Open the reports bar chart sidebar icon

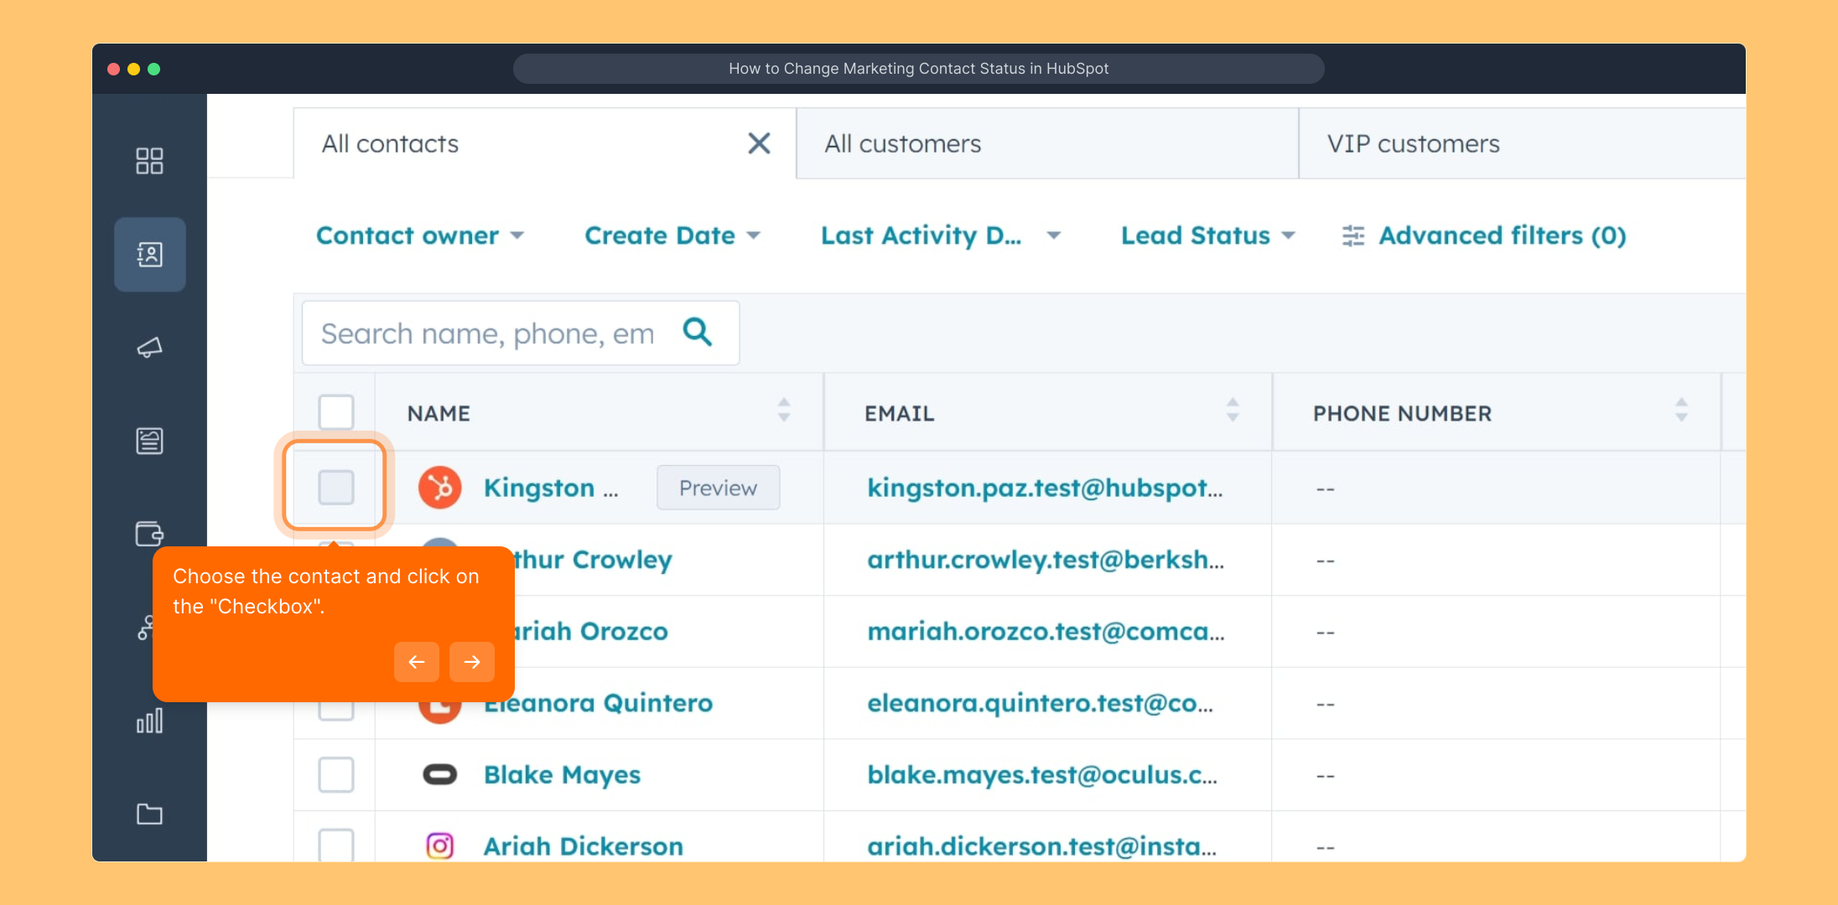[x=149, y=721]
